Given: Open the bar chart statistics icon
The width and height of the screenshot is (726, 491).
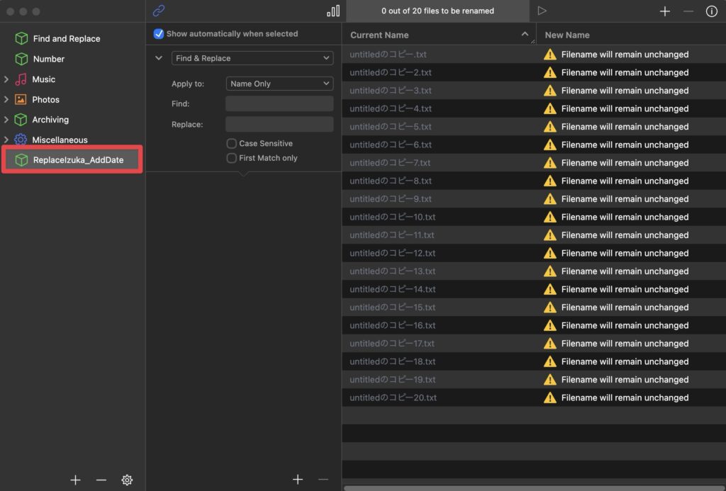Looking at the screenshot, I should (333, 11).
